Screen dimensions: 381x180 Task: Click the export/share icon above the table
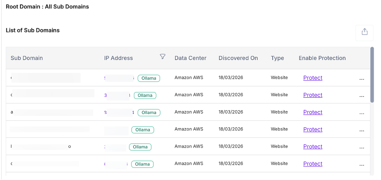pos(364,32)
